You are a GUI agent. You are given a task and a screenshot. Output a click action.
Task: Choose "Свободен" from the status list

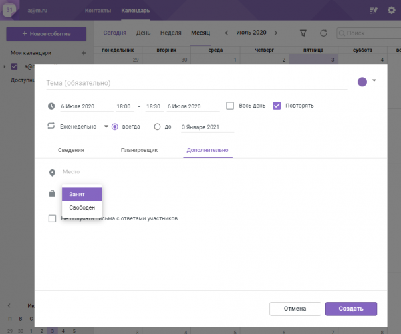(x=82, y=207)
